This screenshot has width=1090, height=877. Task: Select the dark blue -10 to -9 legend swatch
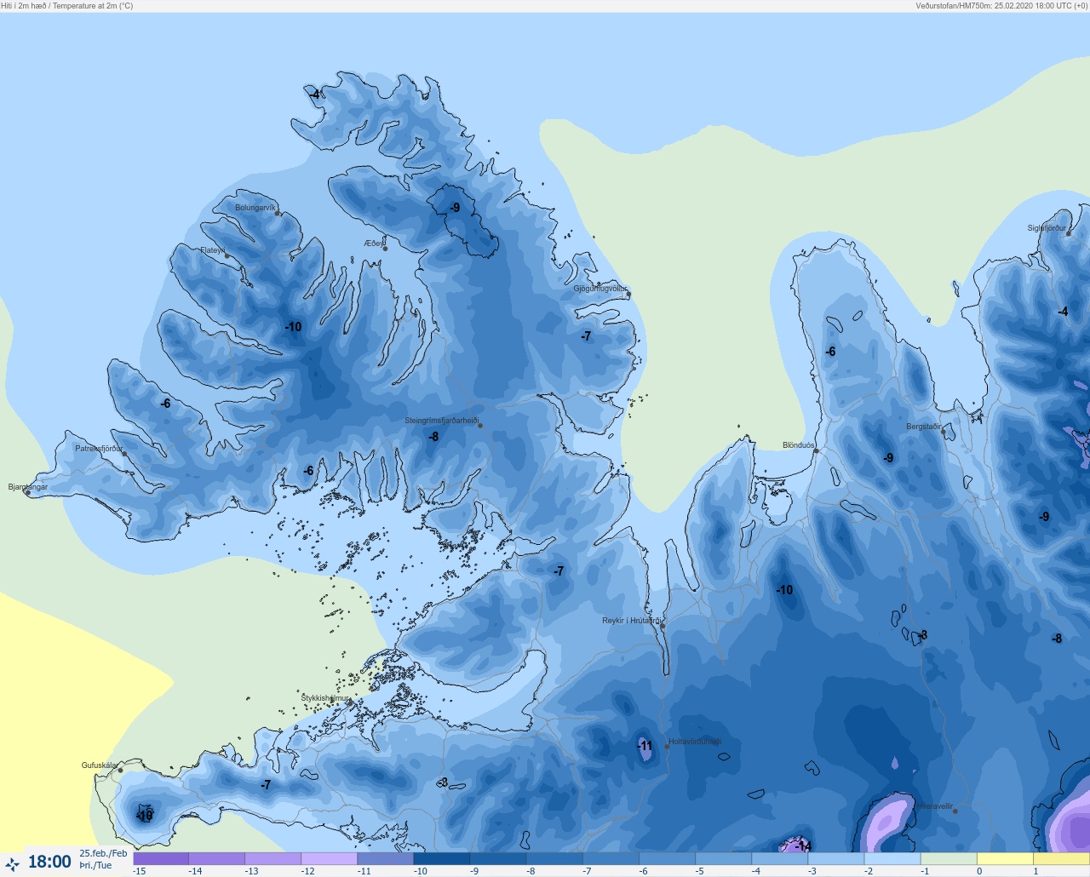[x=442, y=859]
